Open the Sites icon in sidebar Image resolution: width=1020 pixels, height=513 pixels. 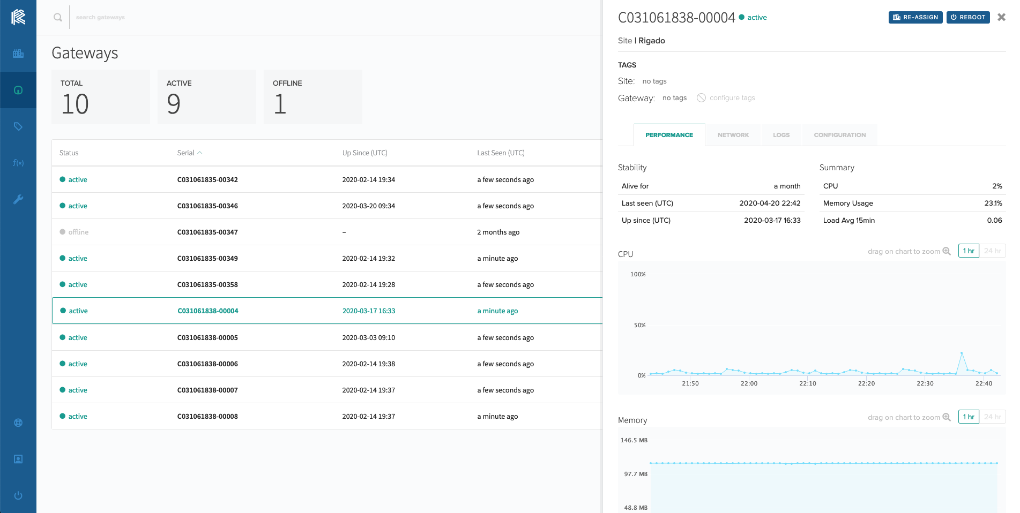tap(18, 54)
